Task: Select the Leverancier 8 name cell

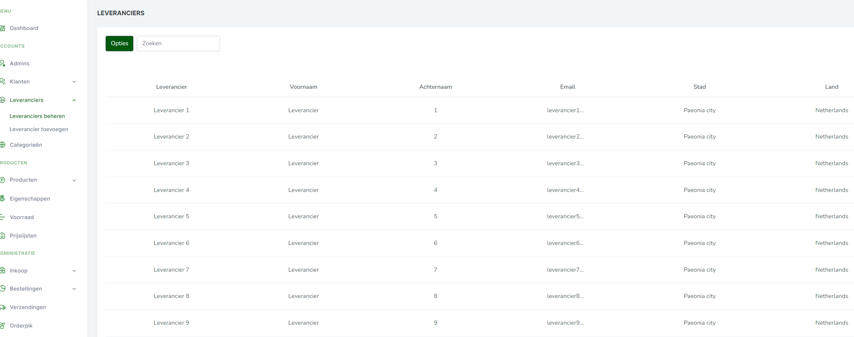Action: [x=171, y=296]
